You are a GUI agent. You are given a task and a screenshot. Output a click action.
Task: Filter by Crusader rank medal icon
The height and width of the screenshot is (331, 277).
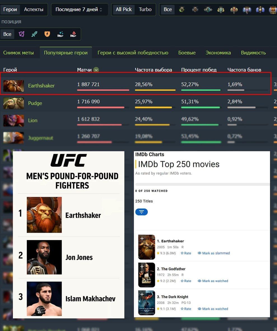208,10
